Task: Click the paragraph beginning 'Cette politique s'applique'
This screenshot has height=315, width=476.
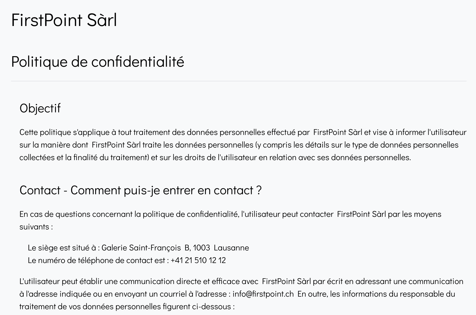Action: tap(243, 145)
